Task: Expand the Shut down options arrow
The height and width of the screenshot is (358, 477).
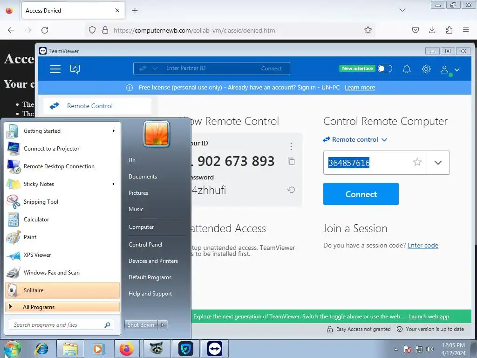Action: click(163, 325)
